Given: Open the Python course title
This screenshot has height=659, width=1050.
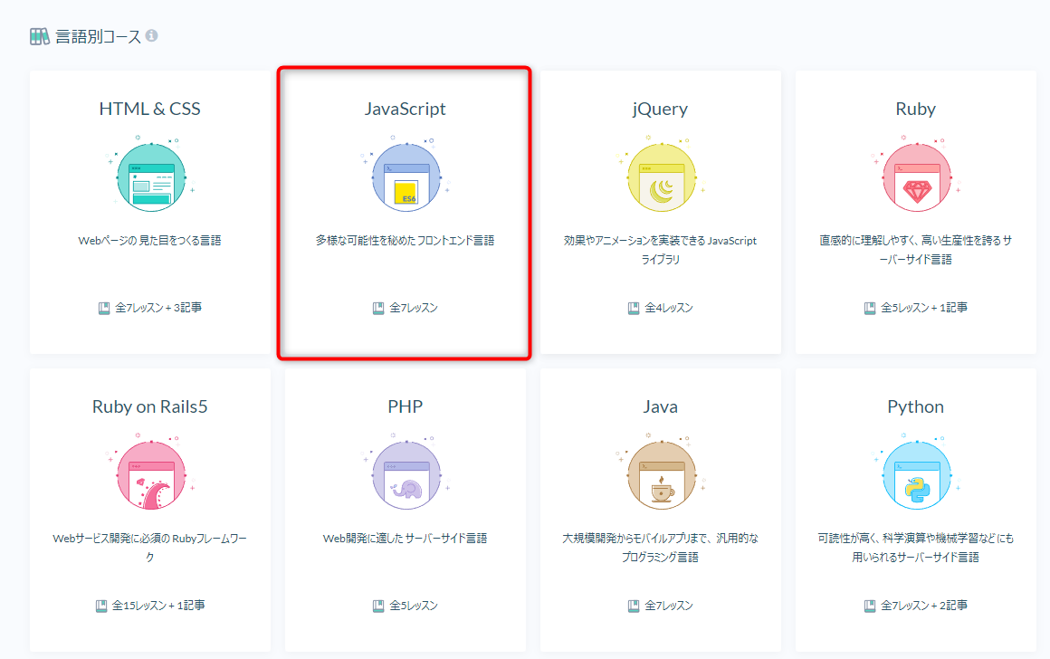Looking at the screenshot, I should [915, 407].
